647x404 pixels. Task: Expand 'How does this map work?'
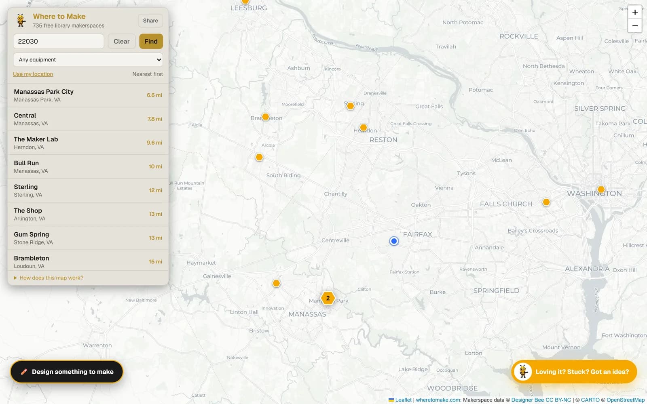point(49,278)
